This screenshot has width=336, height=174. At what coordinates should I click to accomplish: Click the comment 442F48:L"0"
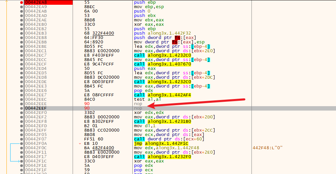click(268, 148)
